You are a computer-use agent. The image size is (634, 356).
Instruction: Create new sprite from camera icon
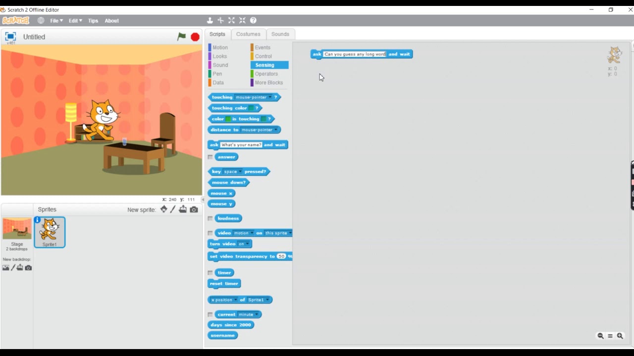click(194, 210)
